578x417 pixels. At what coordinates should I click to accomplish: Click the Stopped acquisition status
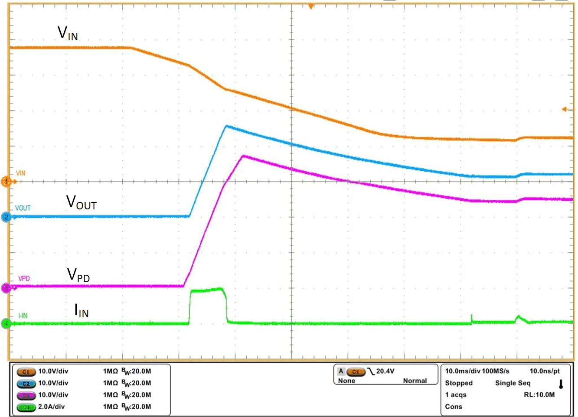pyautogui.click(x=459, y=383)
